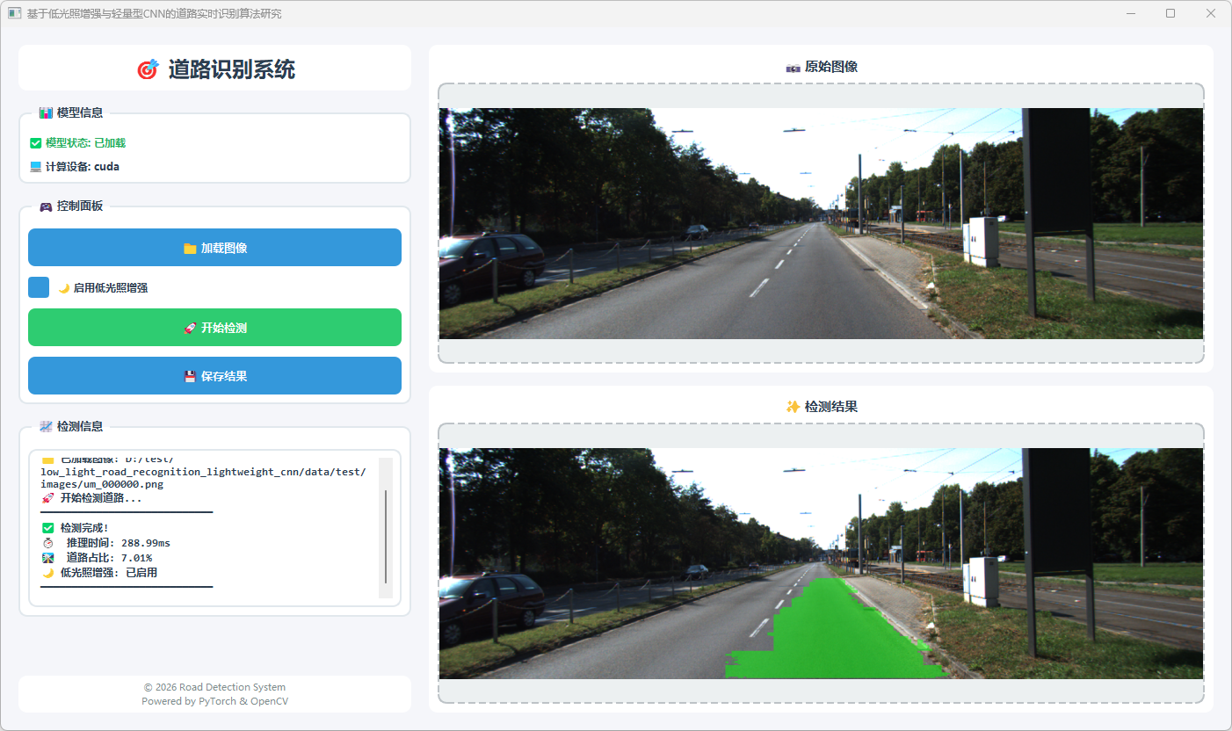
Task: Click the target icon beside 道路识别系统 title
Action: tap(147, 69)
